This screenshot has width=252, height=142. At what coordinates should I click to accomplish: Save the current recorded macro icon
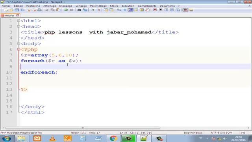click(178, 10)
